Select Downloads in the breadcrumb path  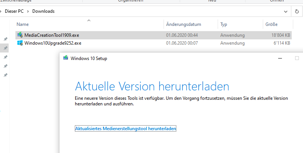[43, 11]
